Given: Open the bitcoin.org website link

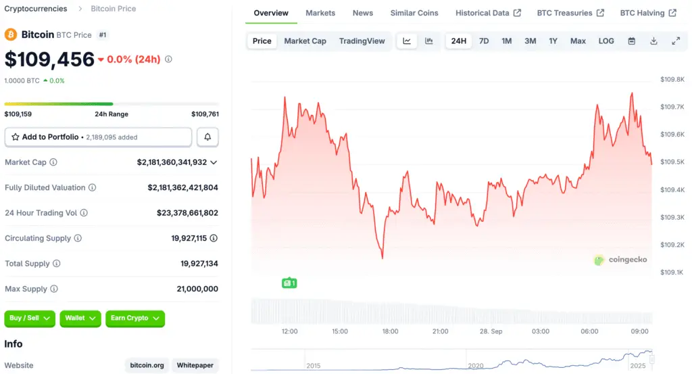Looking at the screenshot, I should [x=146, y=365].
